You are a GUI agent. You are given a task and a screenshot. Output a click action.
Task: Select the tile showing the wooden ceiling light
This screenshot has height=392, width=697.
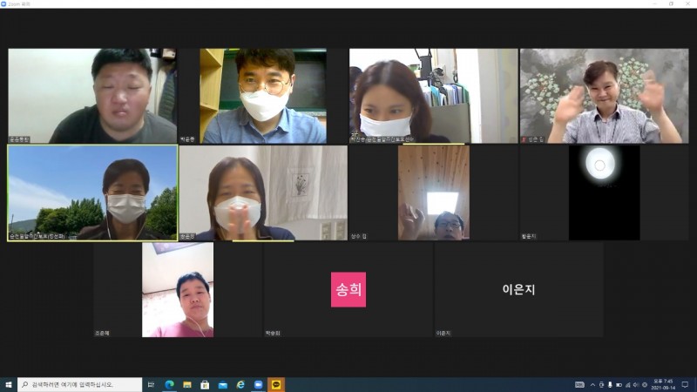pyautogui.click(x=433, y=193)
